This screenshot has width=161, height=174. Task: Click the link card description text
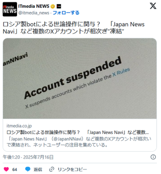(79, 142)
